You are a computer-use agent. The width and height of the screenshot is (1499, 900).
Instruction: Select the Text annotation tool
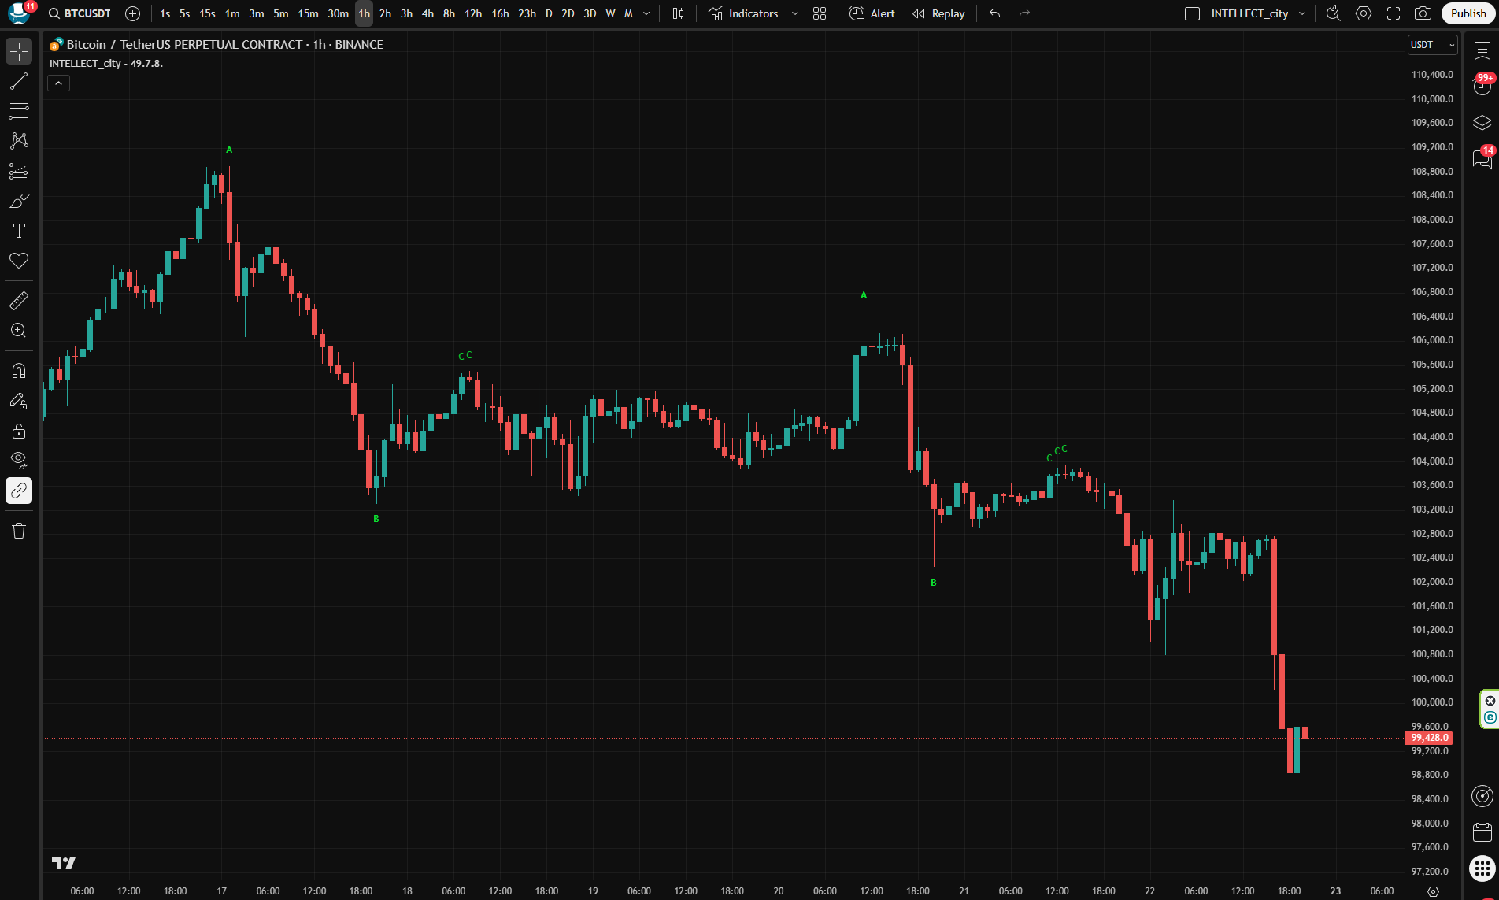[x=19, y=231]
